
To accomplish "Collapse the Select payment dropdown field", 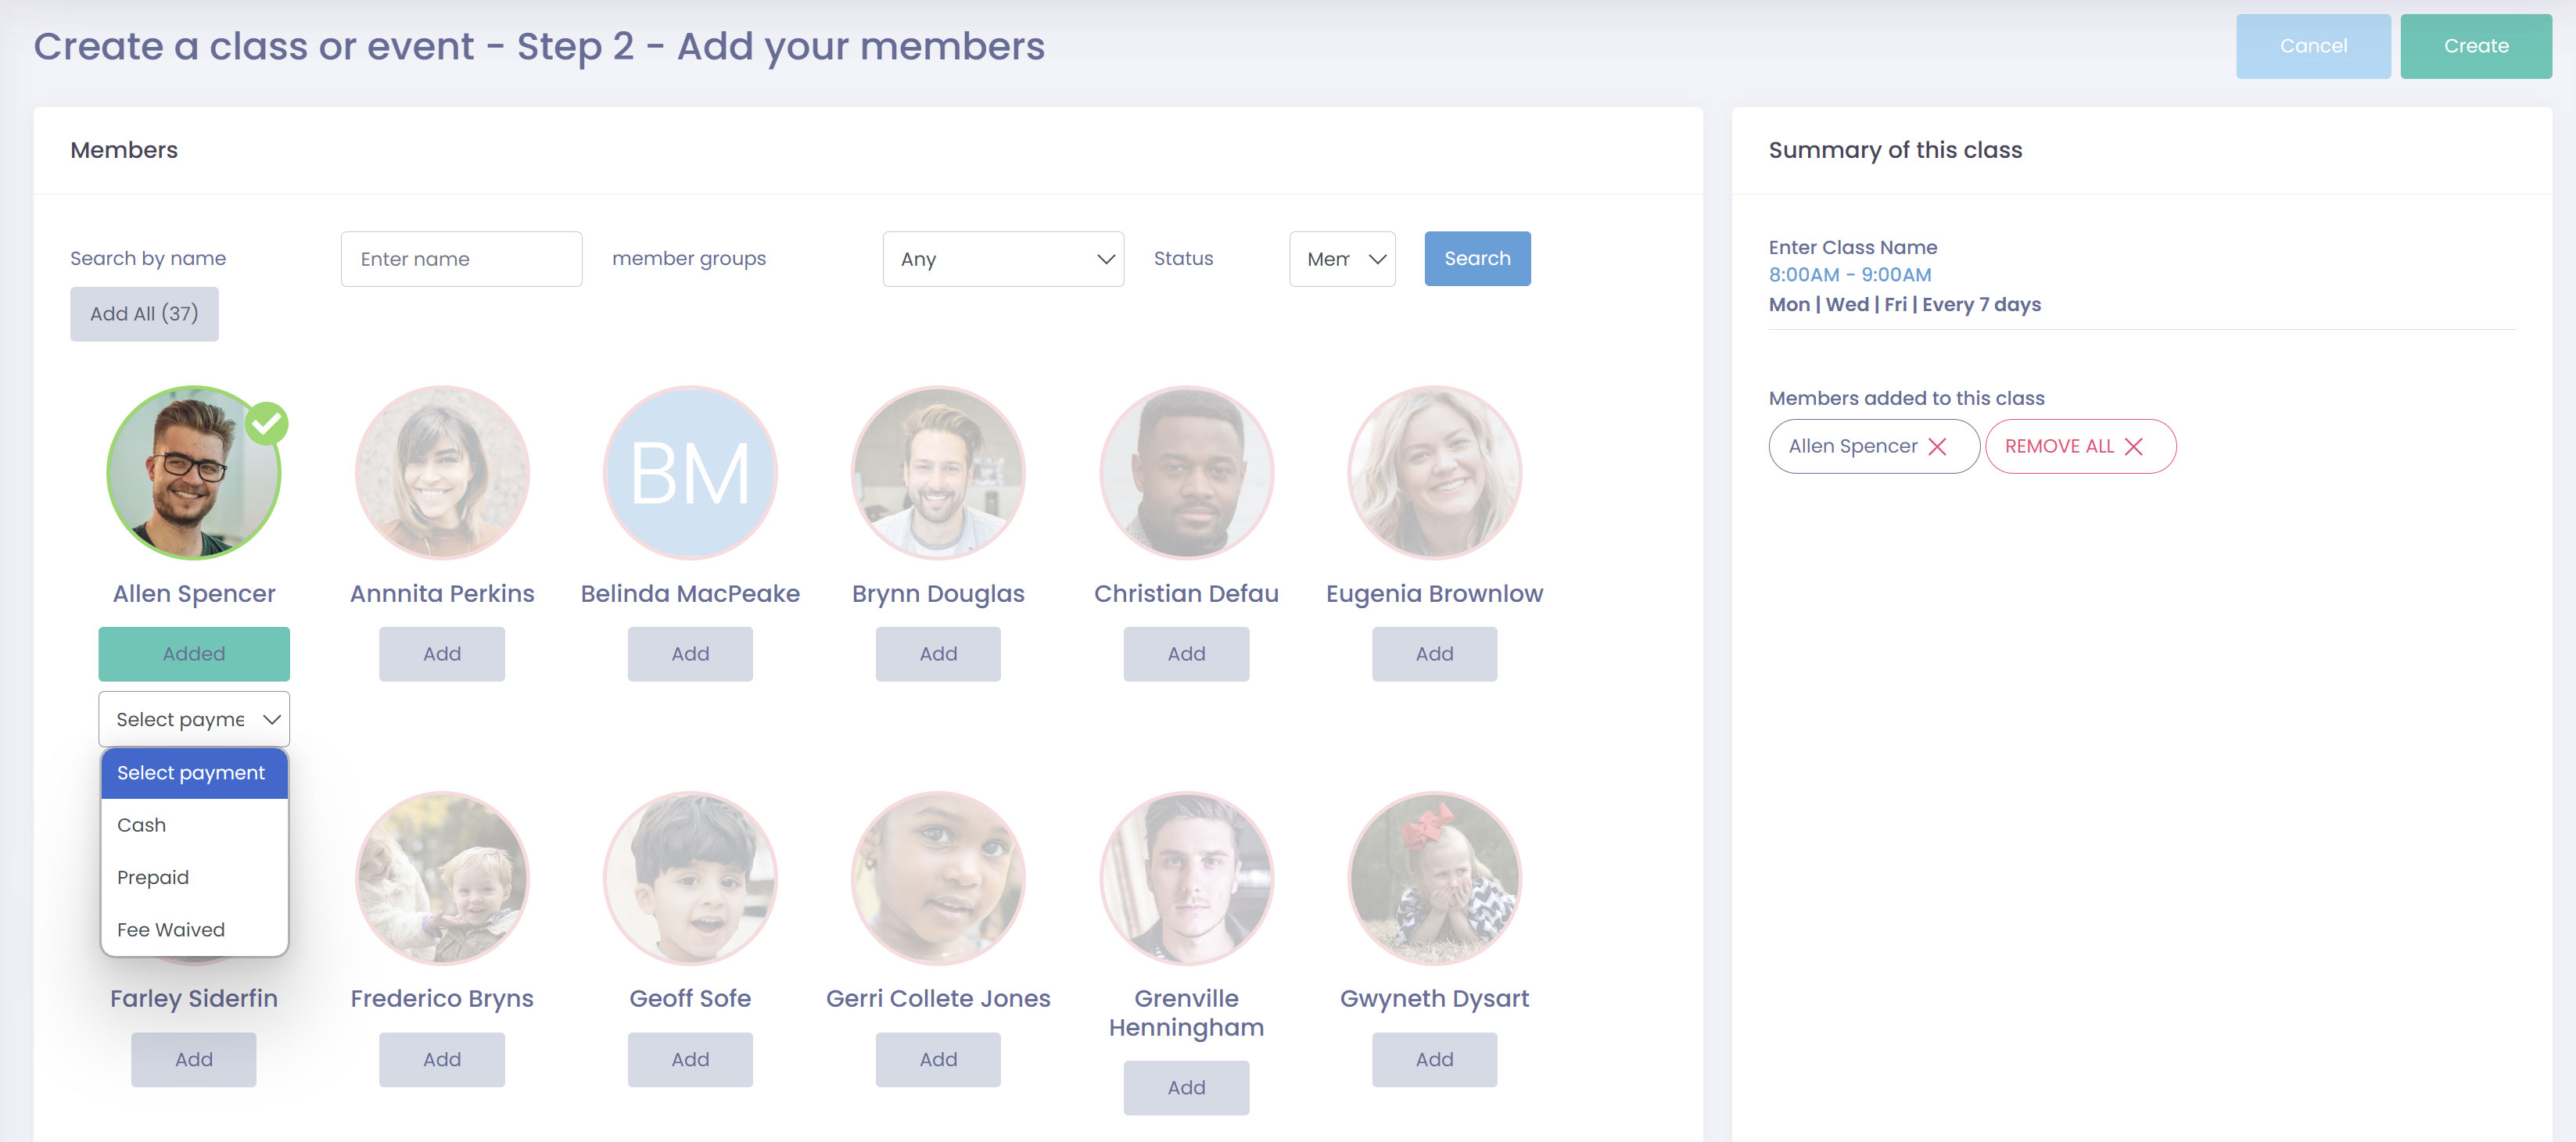I will (194, 719).
